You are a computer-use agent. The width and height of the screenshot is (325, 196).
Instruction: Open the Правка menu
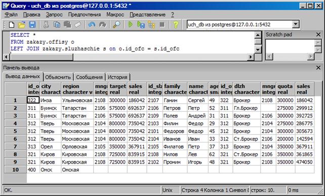(x=32, y=15)
